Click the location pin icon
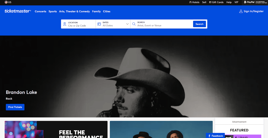268x138 pixels. click(x=65, y=24)
